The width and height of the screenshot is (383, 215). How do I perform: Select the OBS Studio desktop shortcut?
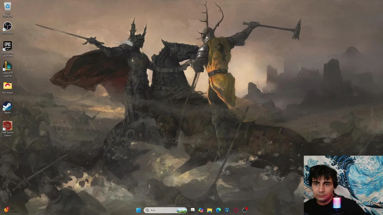pyautogui.click(x=7, y=28)
